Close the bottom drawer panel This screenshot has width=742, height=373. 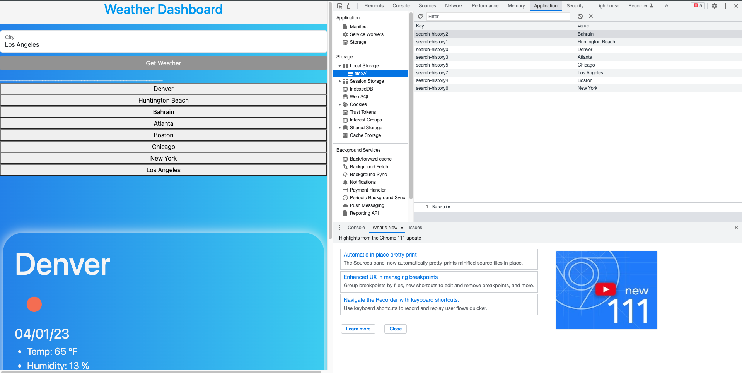pos(736,228)
